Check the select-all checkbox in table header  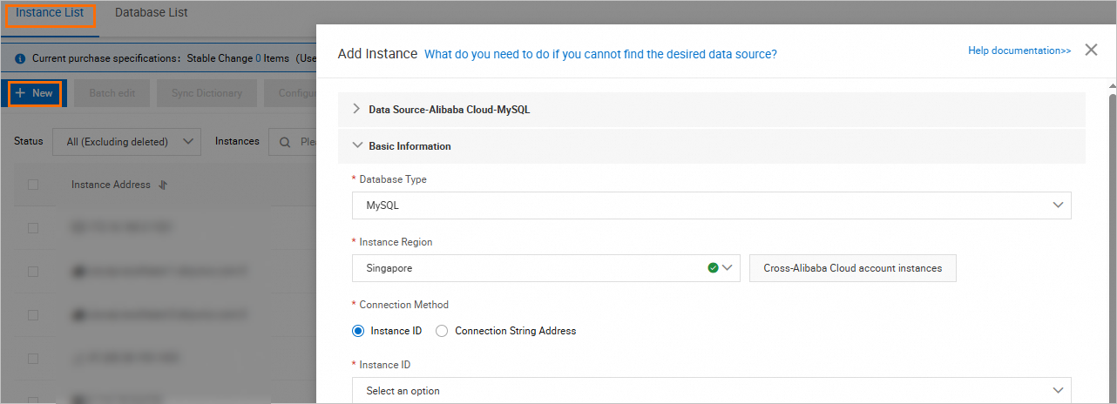tap(33, 185)
